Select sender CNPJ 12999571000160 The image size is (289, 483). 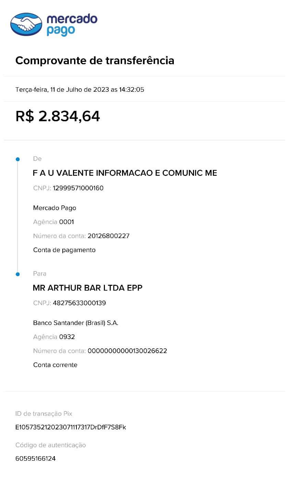click(78, 188)
